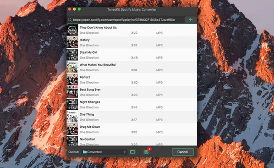Click MP3 format in the One Thing row
Image resolution: width=274 pixels, height=168 pixels.
point(159,120)
